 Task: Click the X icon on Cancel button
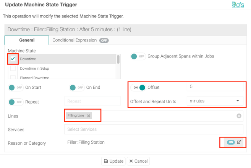(131, 161)
